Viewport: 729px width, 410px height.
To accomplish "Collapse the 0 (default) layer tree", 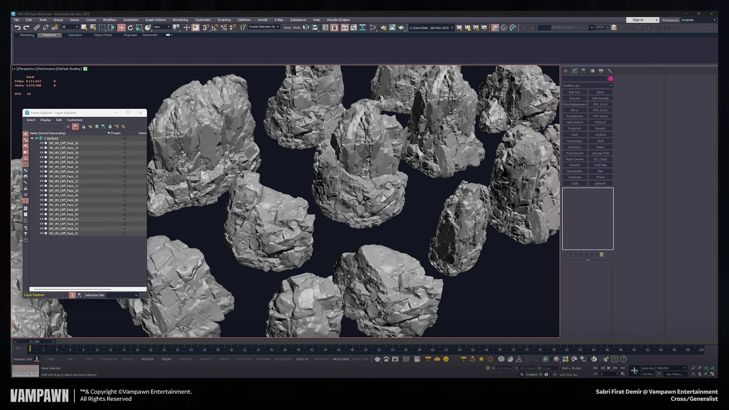I will 32,138.
